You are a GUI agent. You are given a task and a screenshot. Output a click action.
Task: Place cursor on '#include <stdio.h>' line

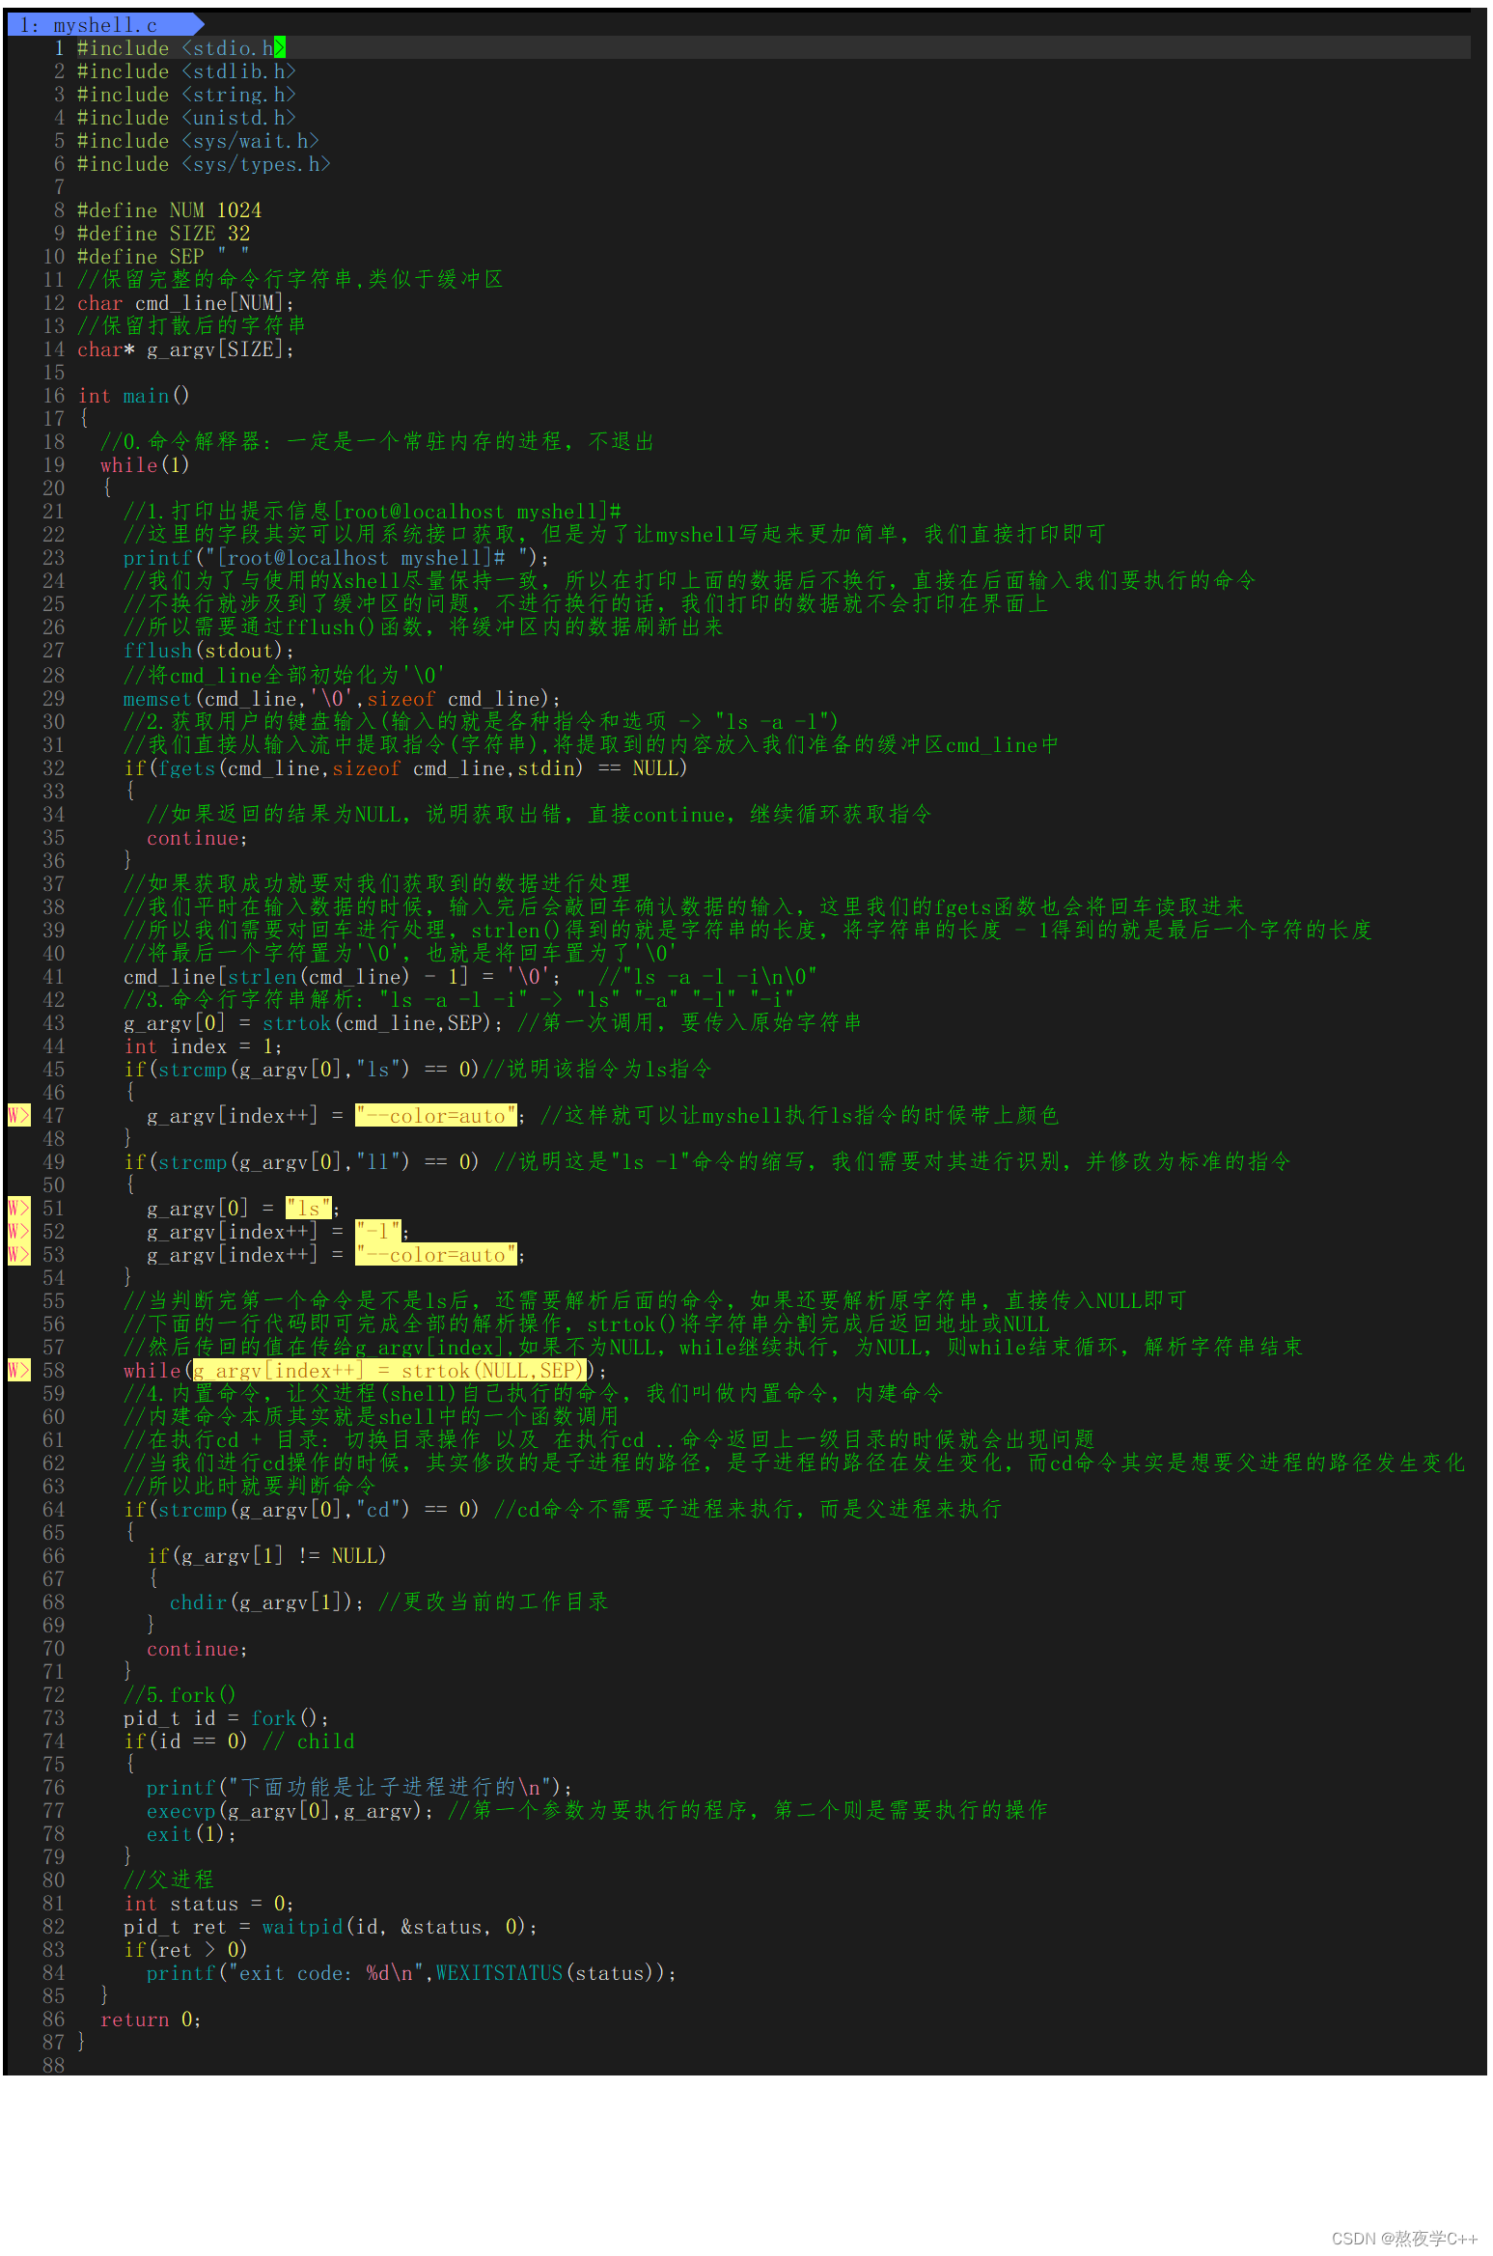tap(181, 48)
